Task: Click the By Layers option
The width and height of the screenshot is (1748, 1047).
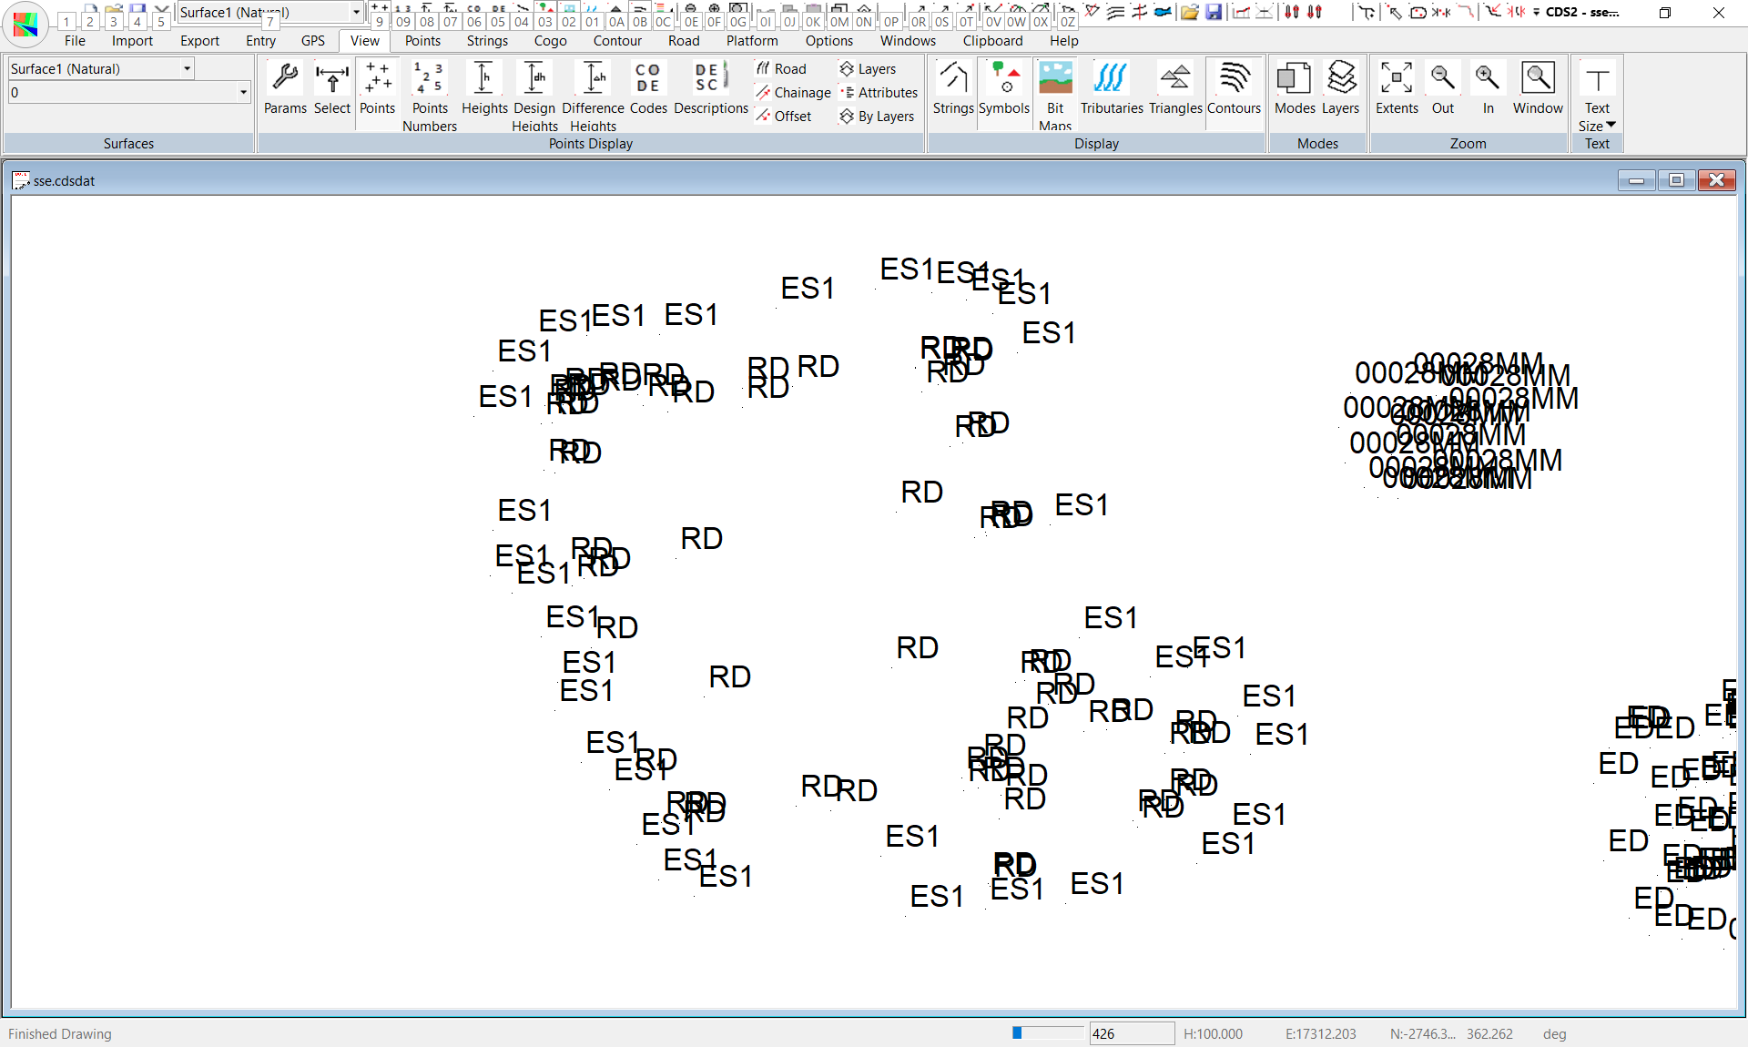Action: [x=878, y=117]
